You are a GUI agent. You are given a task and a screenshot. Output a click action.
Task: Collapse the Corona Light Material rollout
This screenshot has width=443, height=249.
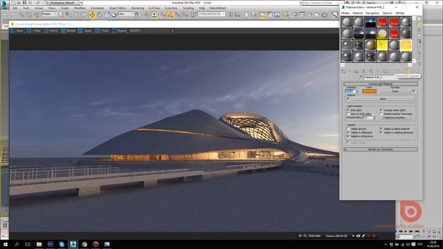381,84
